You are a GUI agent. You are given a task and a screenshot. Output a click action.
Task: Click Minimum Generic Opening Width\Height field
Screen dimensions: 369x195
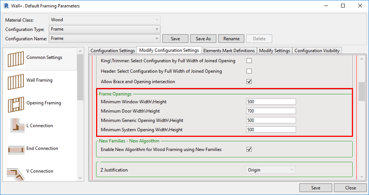click(x=271, y=120)
